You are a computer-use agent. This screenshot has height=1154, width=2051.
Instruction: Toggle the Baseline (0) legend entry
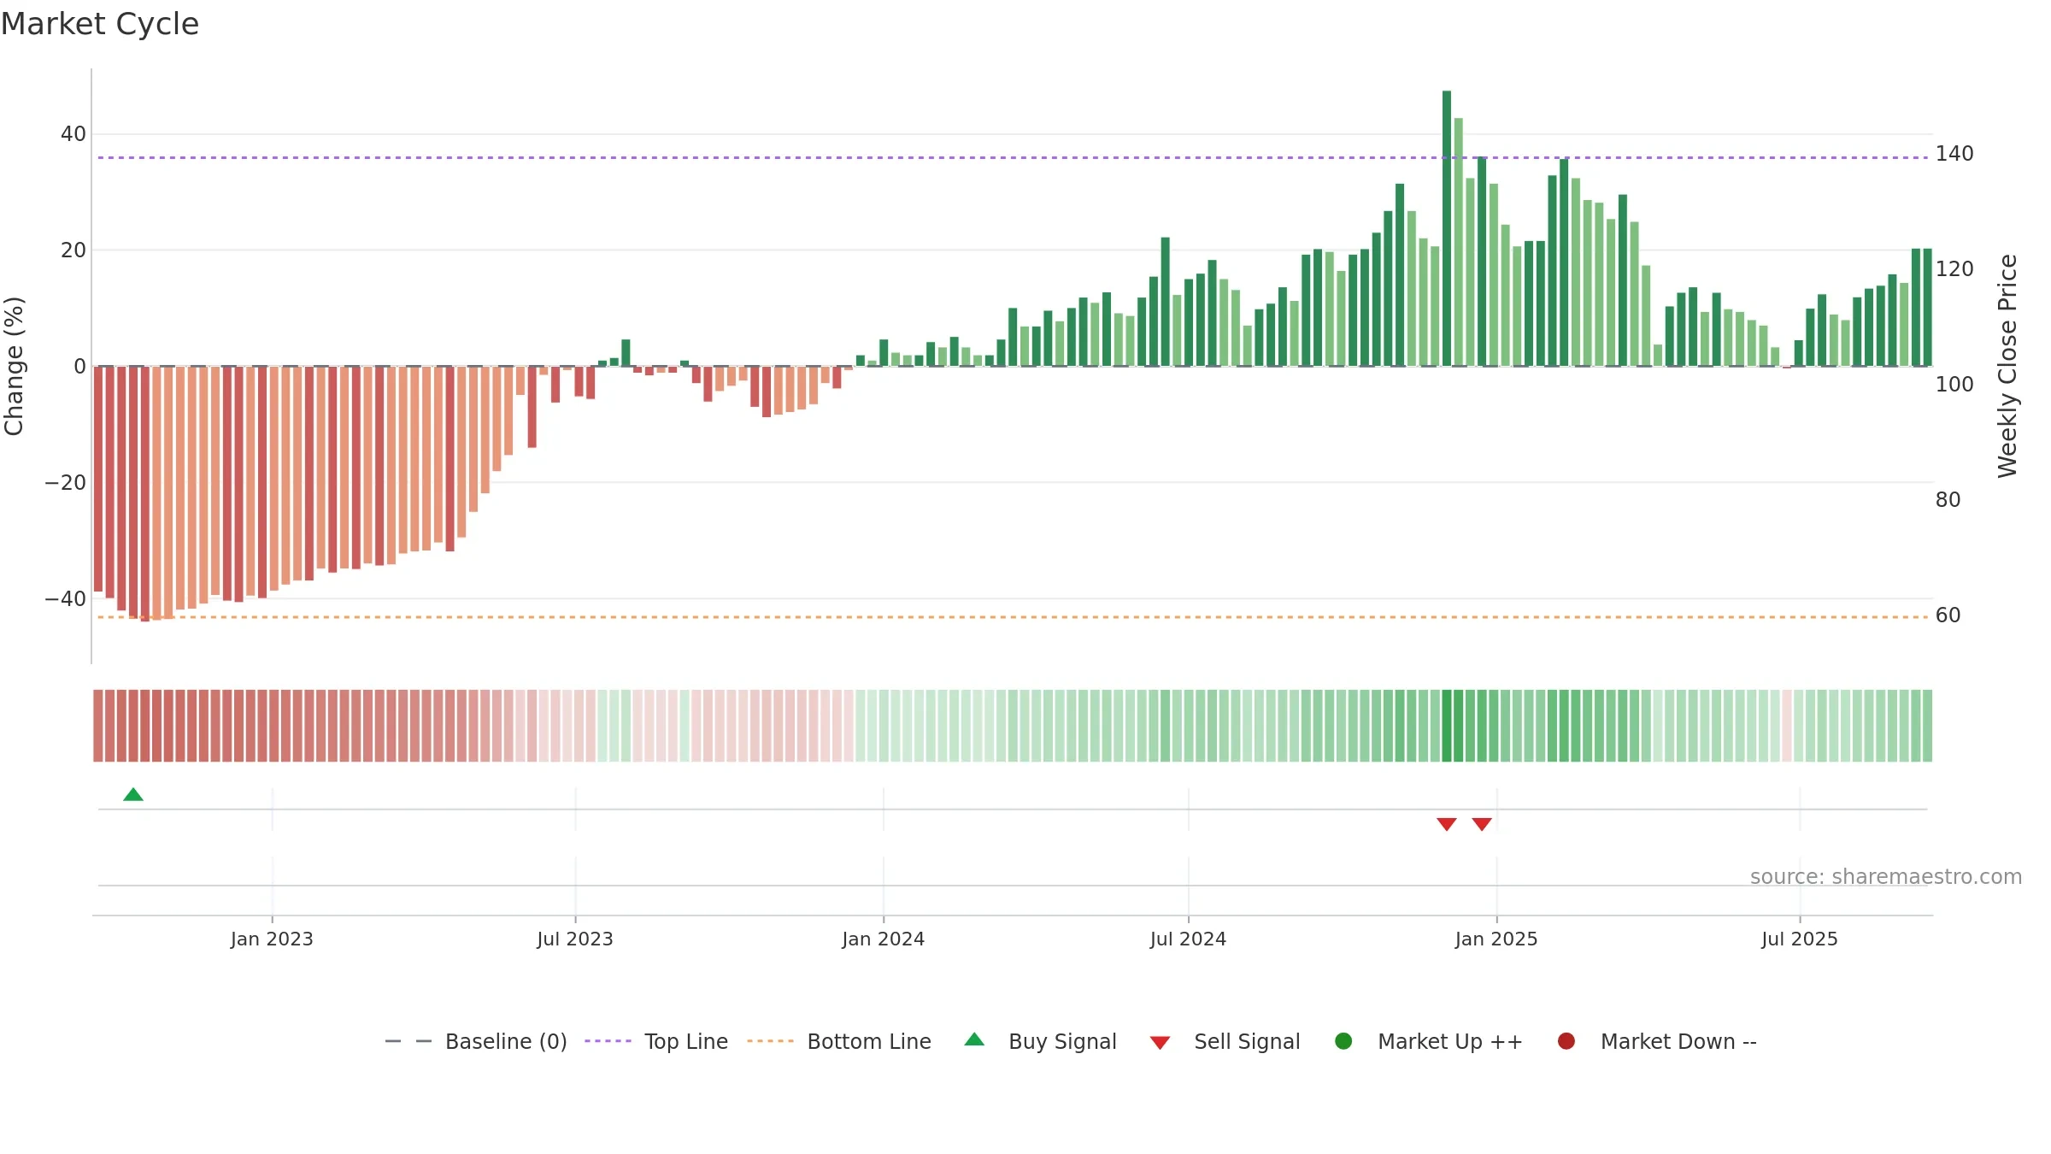(476, 1041)
